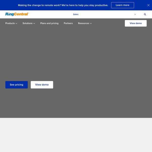Expand the Solutions menu

[x=29, y=23]
